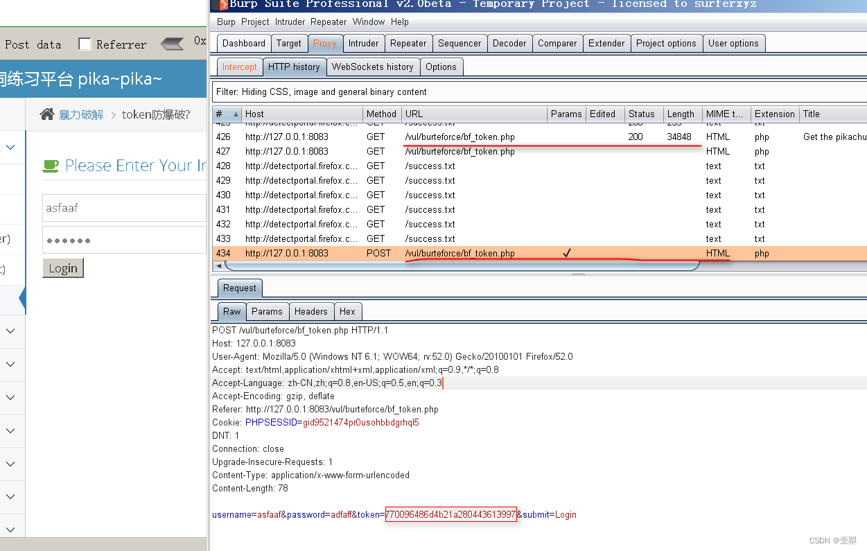The height and width of the screenshot is (551, 867).
Task: Open the 暴力破解 breadcrumb link
Action: point(81,114)
